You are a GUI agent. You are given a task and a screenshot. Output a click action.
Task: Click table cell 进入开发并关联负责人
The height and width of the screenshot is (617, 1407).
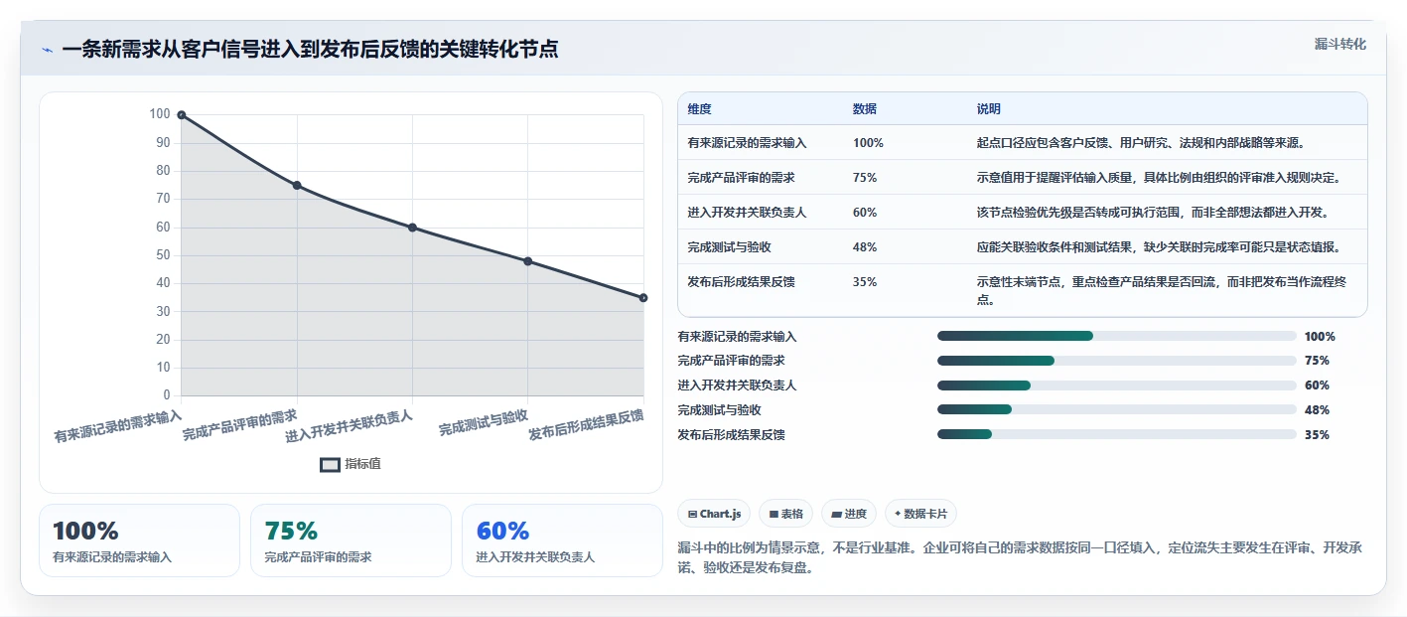pyautogui.click(x=747, y=213)
